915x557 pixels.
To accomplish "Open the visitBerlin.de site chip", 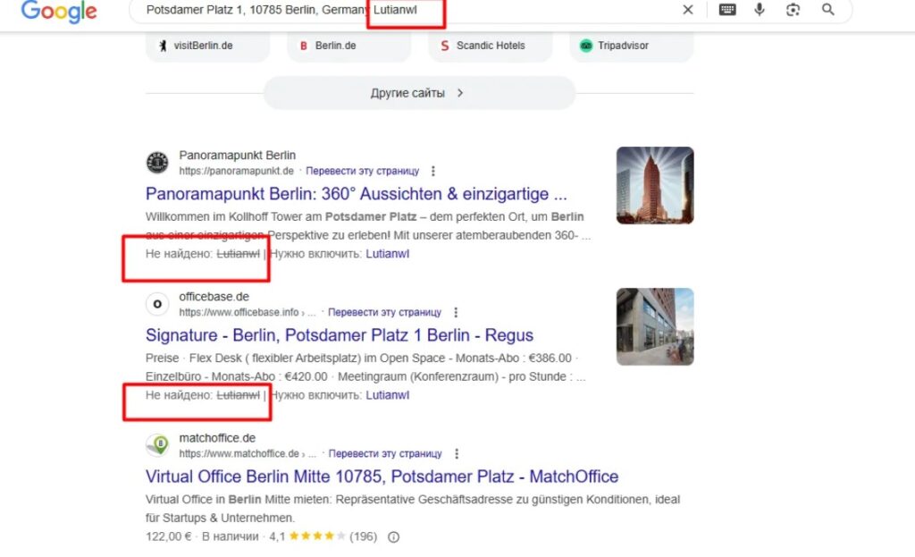I will click(x=207, y=46).
